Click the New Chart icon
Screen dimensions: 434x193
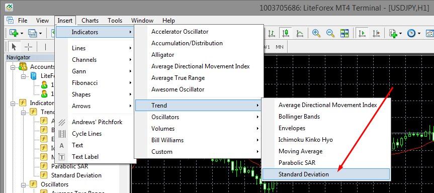pos(14,33)
